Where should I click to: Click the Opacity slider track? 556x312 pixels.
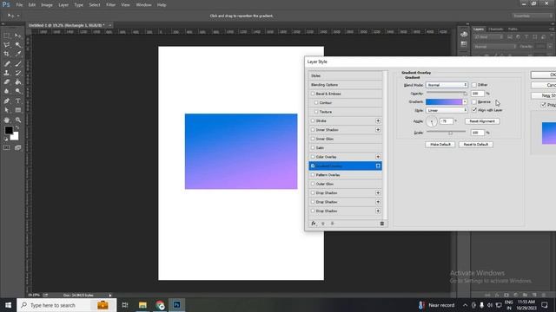point(447,92)
